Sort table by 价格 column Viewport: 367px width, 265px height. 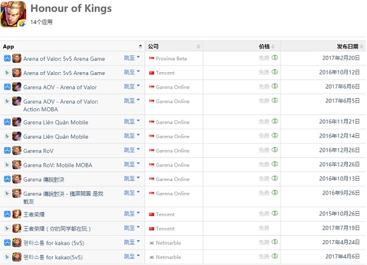pyautogui.click(x=273, y=46)
